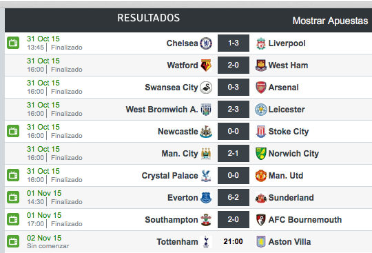Click the Chelsea club crest
The width and height of the screenshot is (372, 253).
click(x=206, y=43)
